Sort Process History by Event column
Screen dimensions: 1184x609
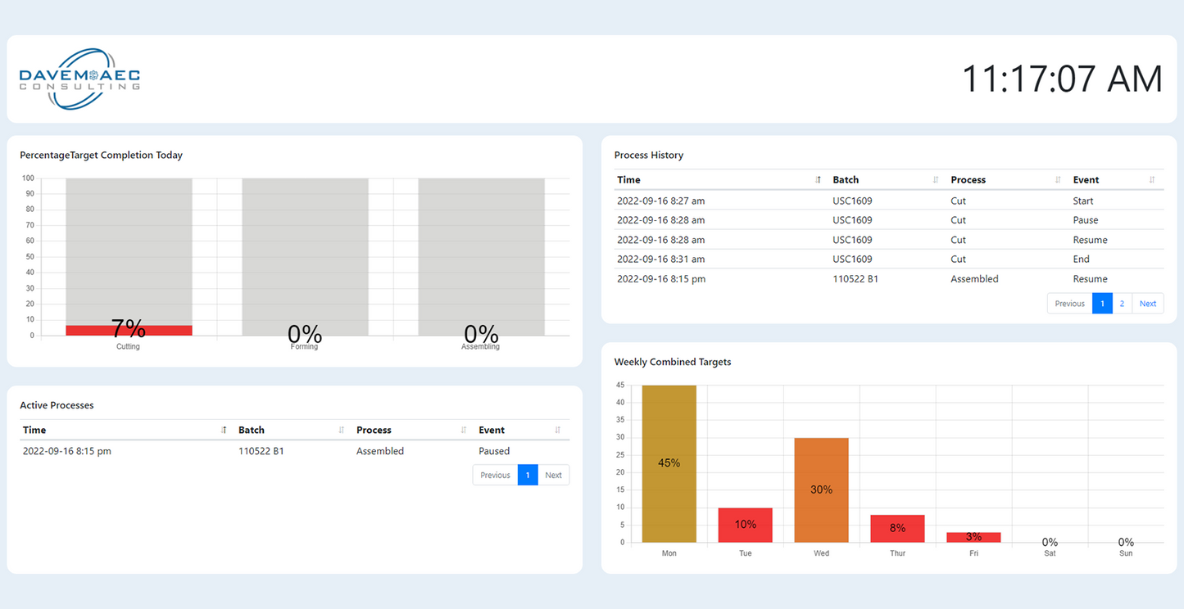click(1114, 179)
